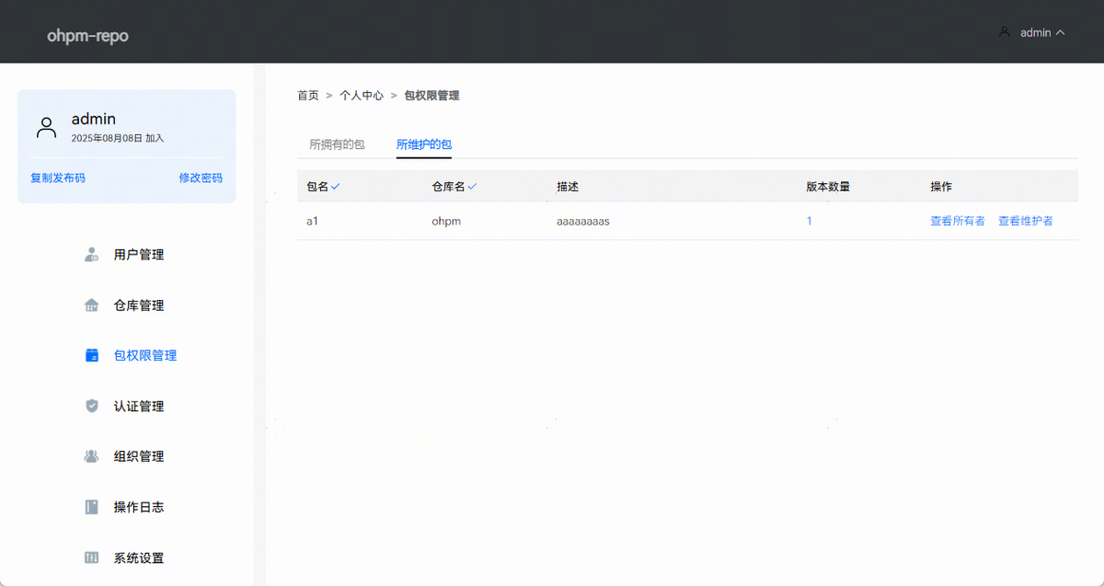1104x586 pixels.
Task: Click the user management sidebar icon
Action: [91, 255]
